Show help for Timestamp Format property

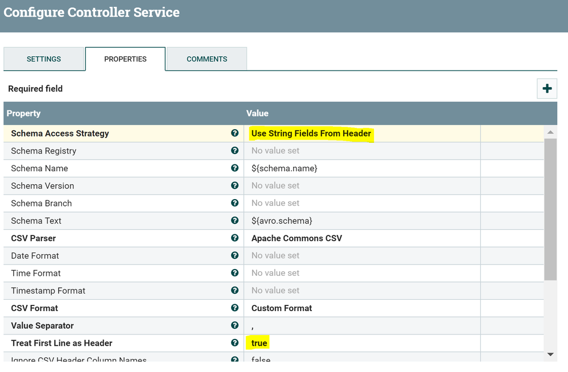coord(234,290)
